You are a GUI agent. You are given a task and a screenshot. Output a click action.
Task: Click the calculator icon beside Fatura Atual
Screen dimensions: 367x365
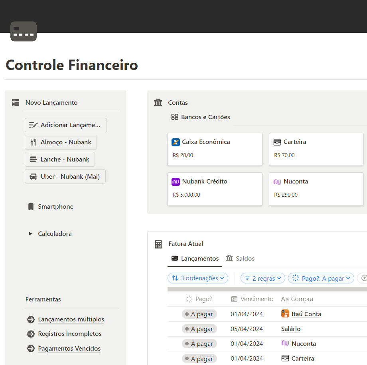[x=158, y=244]
